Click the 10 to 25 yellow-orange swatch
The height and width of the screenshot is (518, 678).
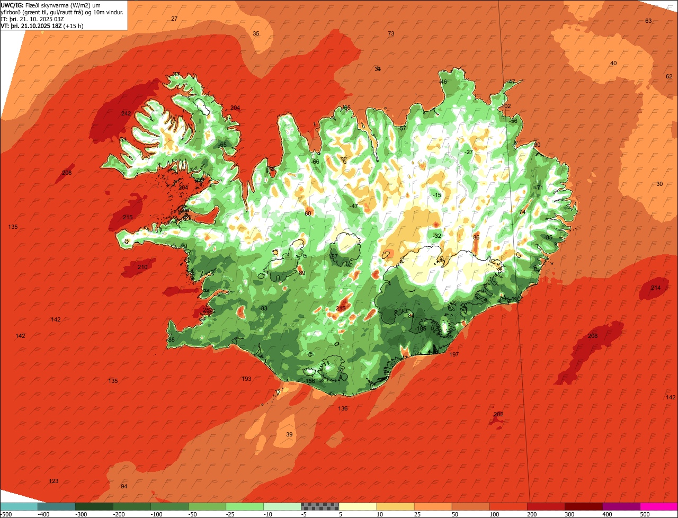[395, 506]
